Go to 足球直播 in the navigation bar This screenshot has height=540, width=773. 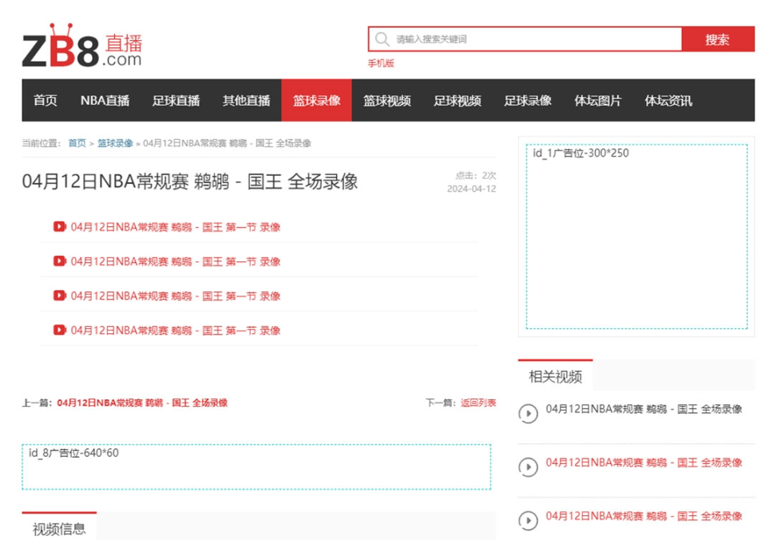(x=176, y=101)
